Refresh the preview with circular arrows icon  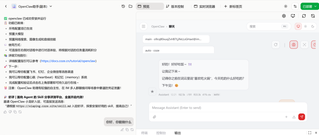coord(304,16)
